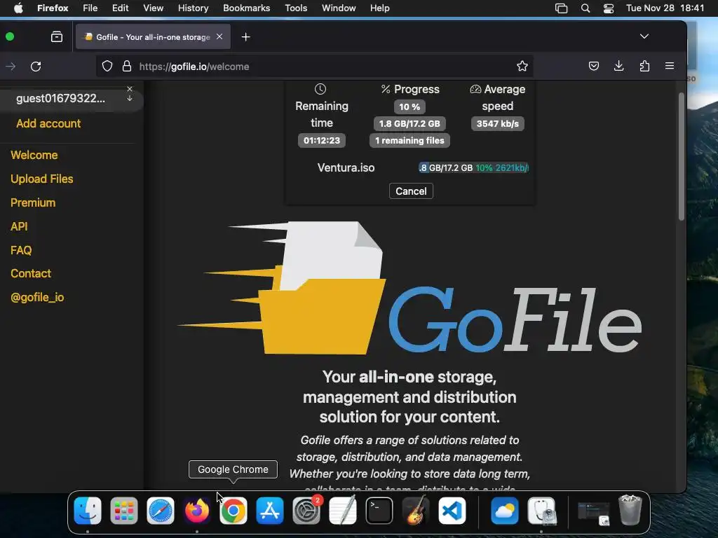Open Launchpad from the Dock
The width and height of the screenshot is (718, 538).
click(x=123, y=511)
